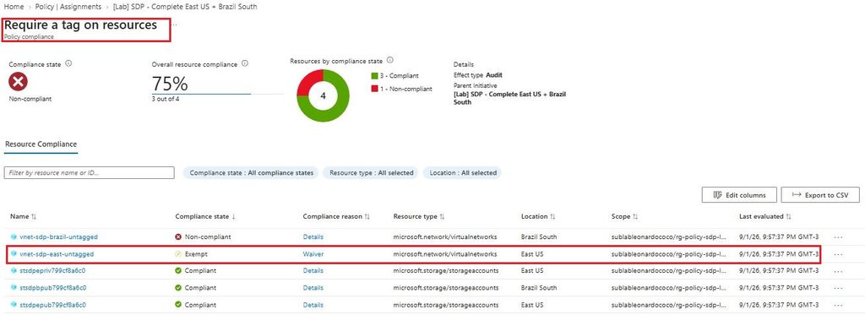Open Waiver reason for vnet-sdp-east-untagged
The height and width of the screenshot is (315, 865).
click(x=313, y=254)
